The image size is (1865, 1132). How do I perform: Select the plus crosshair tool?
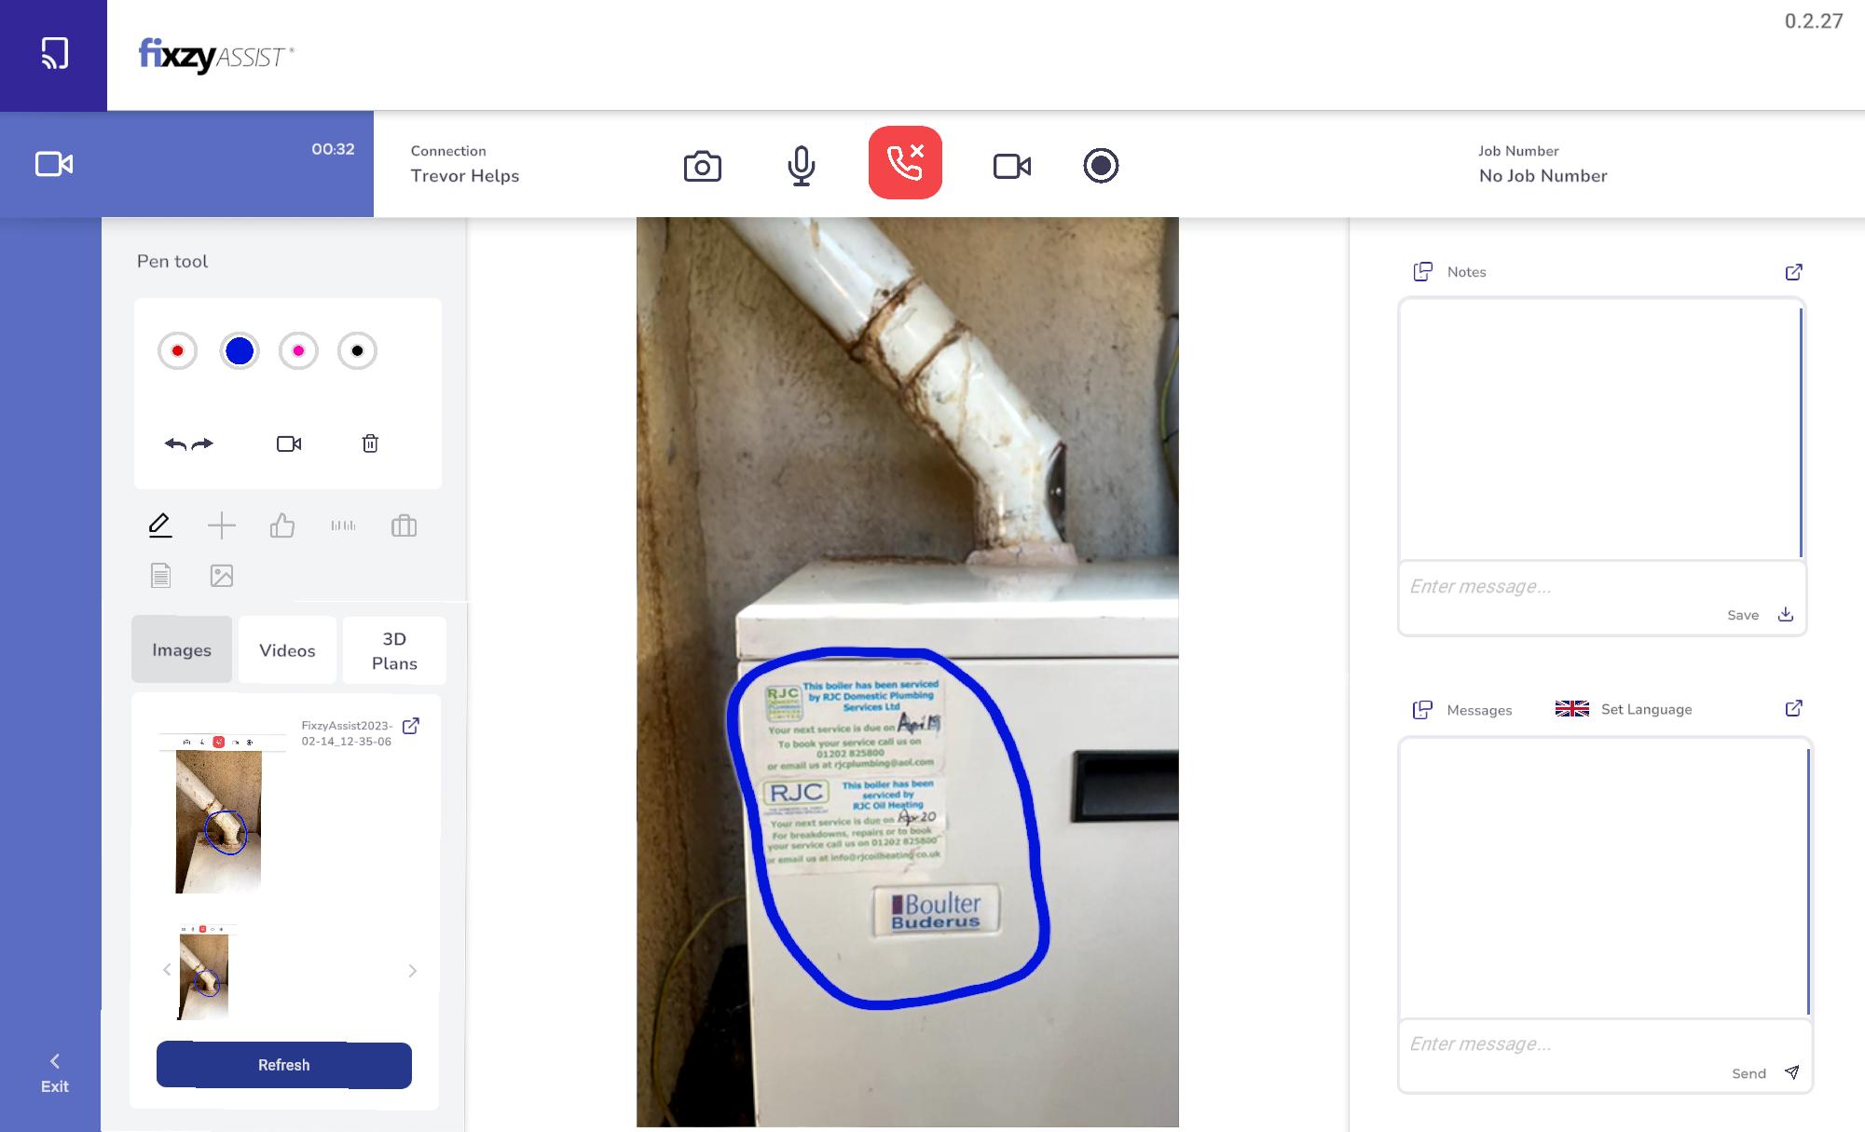coord(221,526)
